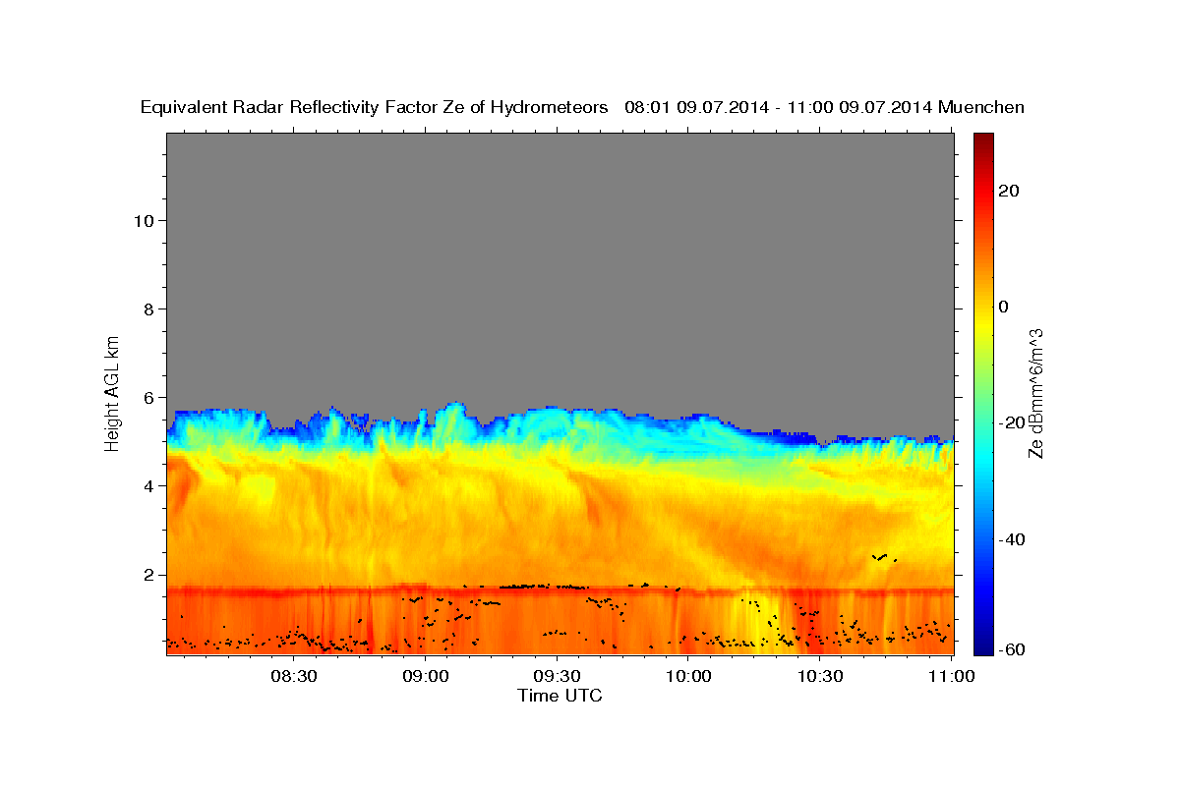Image resolution: width=1180 pixels, height=786 pixels.
Task: Click the gray no-data region of the plot
Action: click(x=560, y=265)
